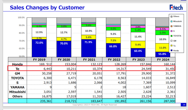
Task: Click the 5.9% TOYOTA bar segment
Action: click(x=163, y=33)
